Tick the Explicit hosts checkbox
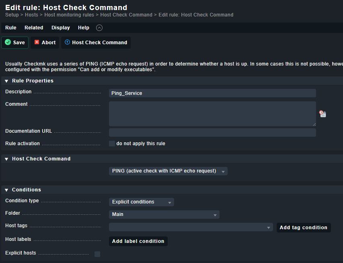Viewport: 343px width, 263px height. coord(97,254)
